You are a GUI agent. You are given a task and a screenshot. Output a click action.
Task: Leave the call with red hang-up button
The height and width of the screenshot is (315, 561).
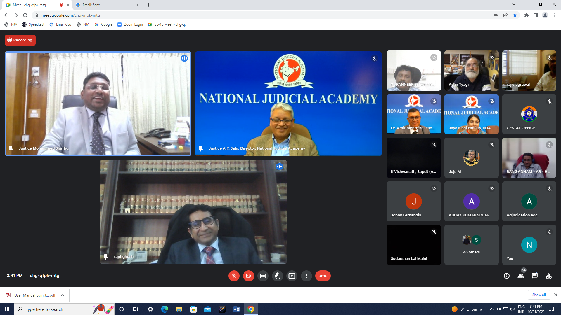coord(323,276)
